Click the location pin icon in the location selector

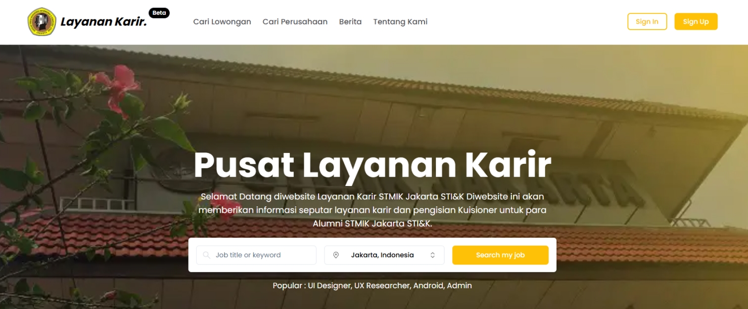click(337, 255)
